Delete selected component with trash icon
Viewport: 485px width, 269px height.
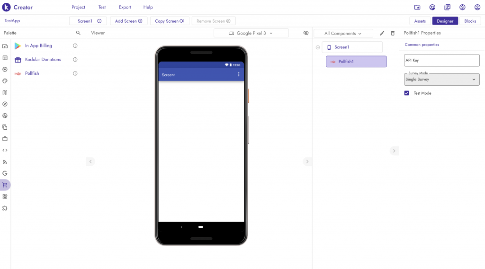point(393,33)
